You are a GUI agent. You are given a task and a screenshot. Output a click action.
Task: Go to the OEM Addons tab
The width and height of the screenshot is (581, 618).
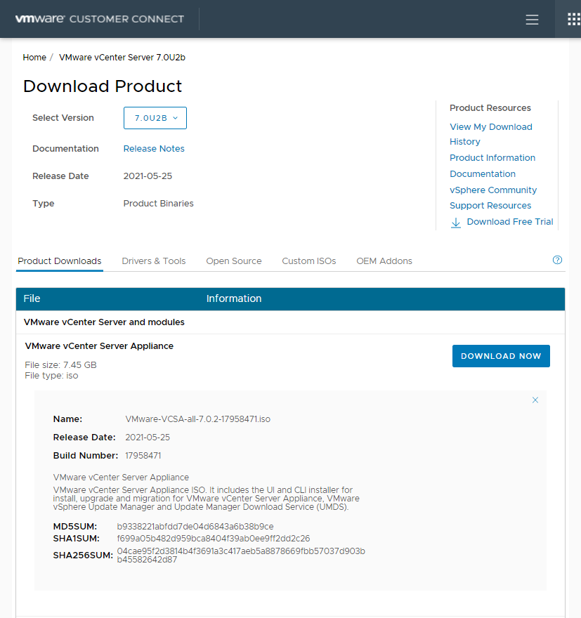point(384,261)
